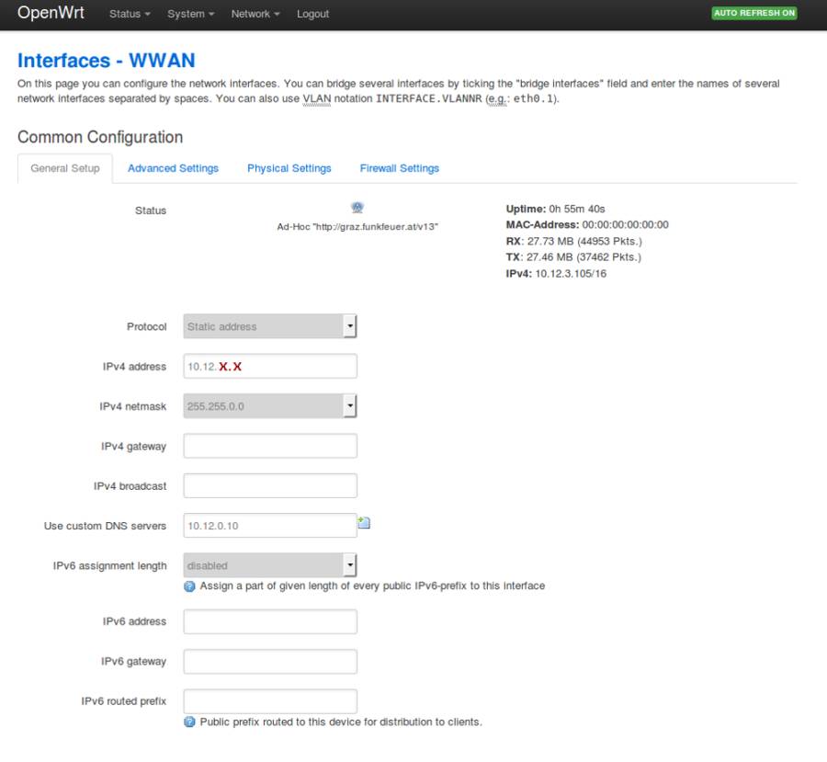Image resolution: width=827 pixels, height=762 pixels.
Task: Expand the IPv4 netmask dropdown
Action: 270,405
